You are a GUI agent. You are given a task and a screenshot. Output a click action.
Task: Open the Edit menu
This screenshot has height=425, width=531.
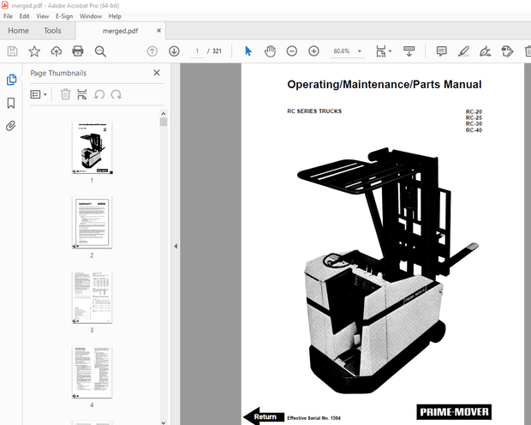24,16
